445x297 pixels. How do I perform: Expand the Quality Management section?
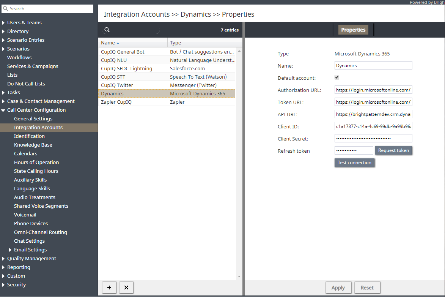tap(3, 259)
